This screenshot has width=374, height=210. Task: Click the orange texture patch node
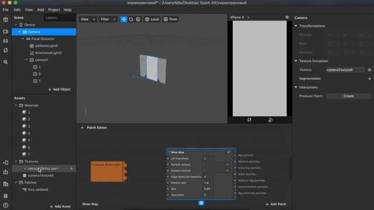[x=108, y=171]
